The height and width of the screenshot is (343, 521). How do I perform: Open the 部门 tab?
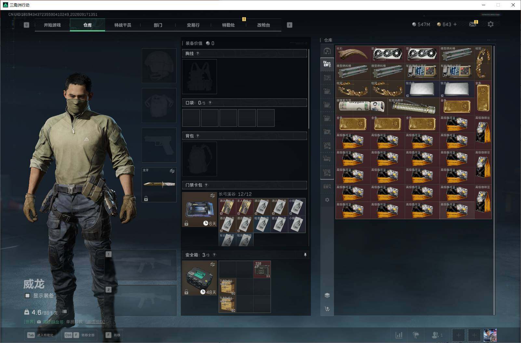click(158, 25)
